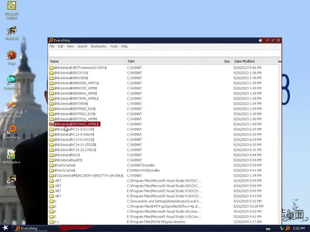
Task: Select $NtUninstallVC11-0-61135$ row
Action: pyautogui.click(x=163, y=129)
